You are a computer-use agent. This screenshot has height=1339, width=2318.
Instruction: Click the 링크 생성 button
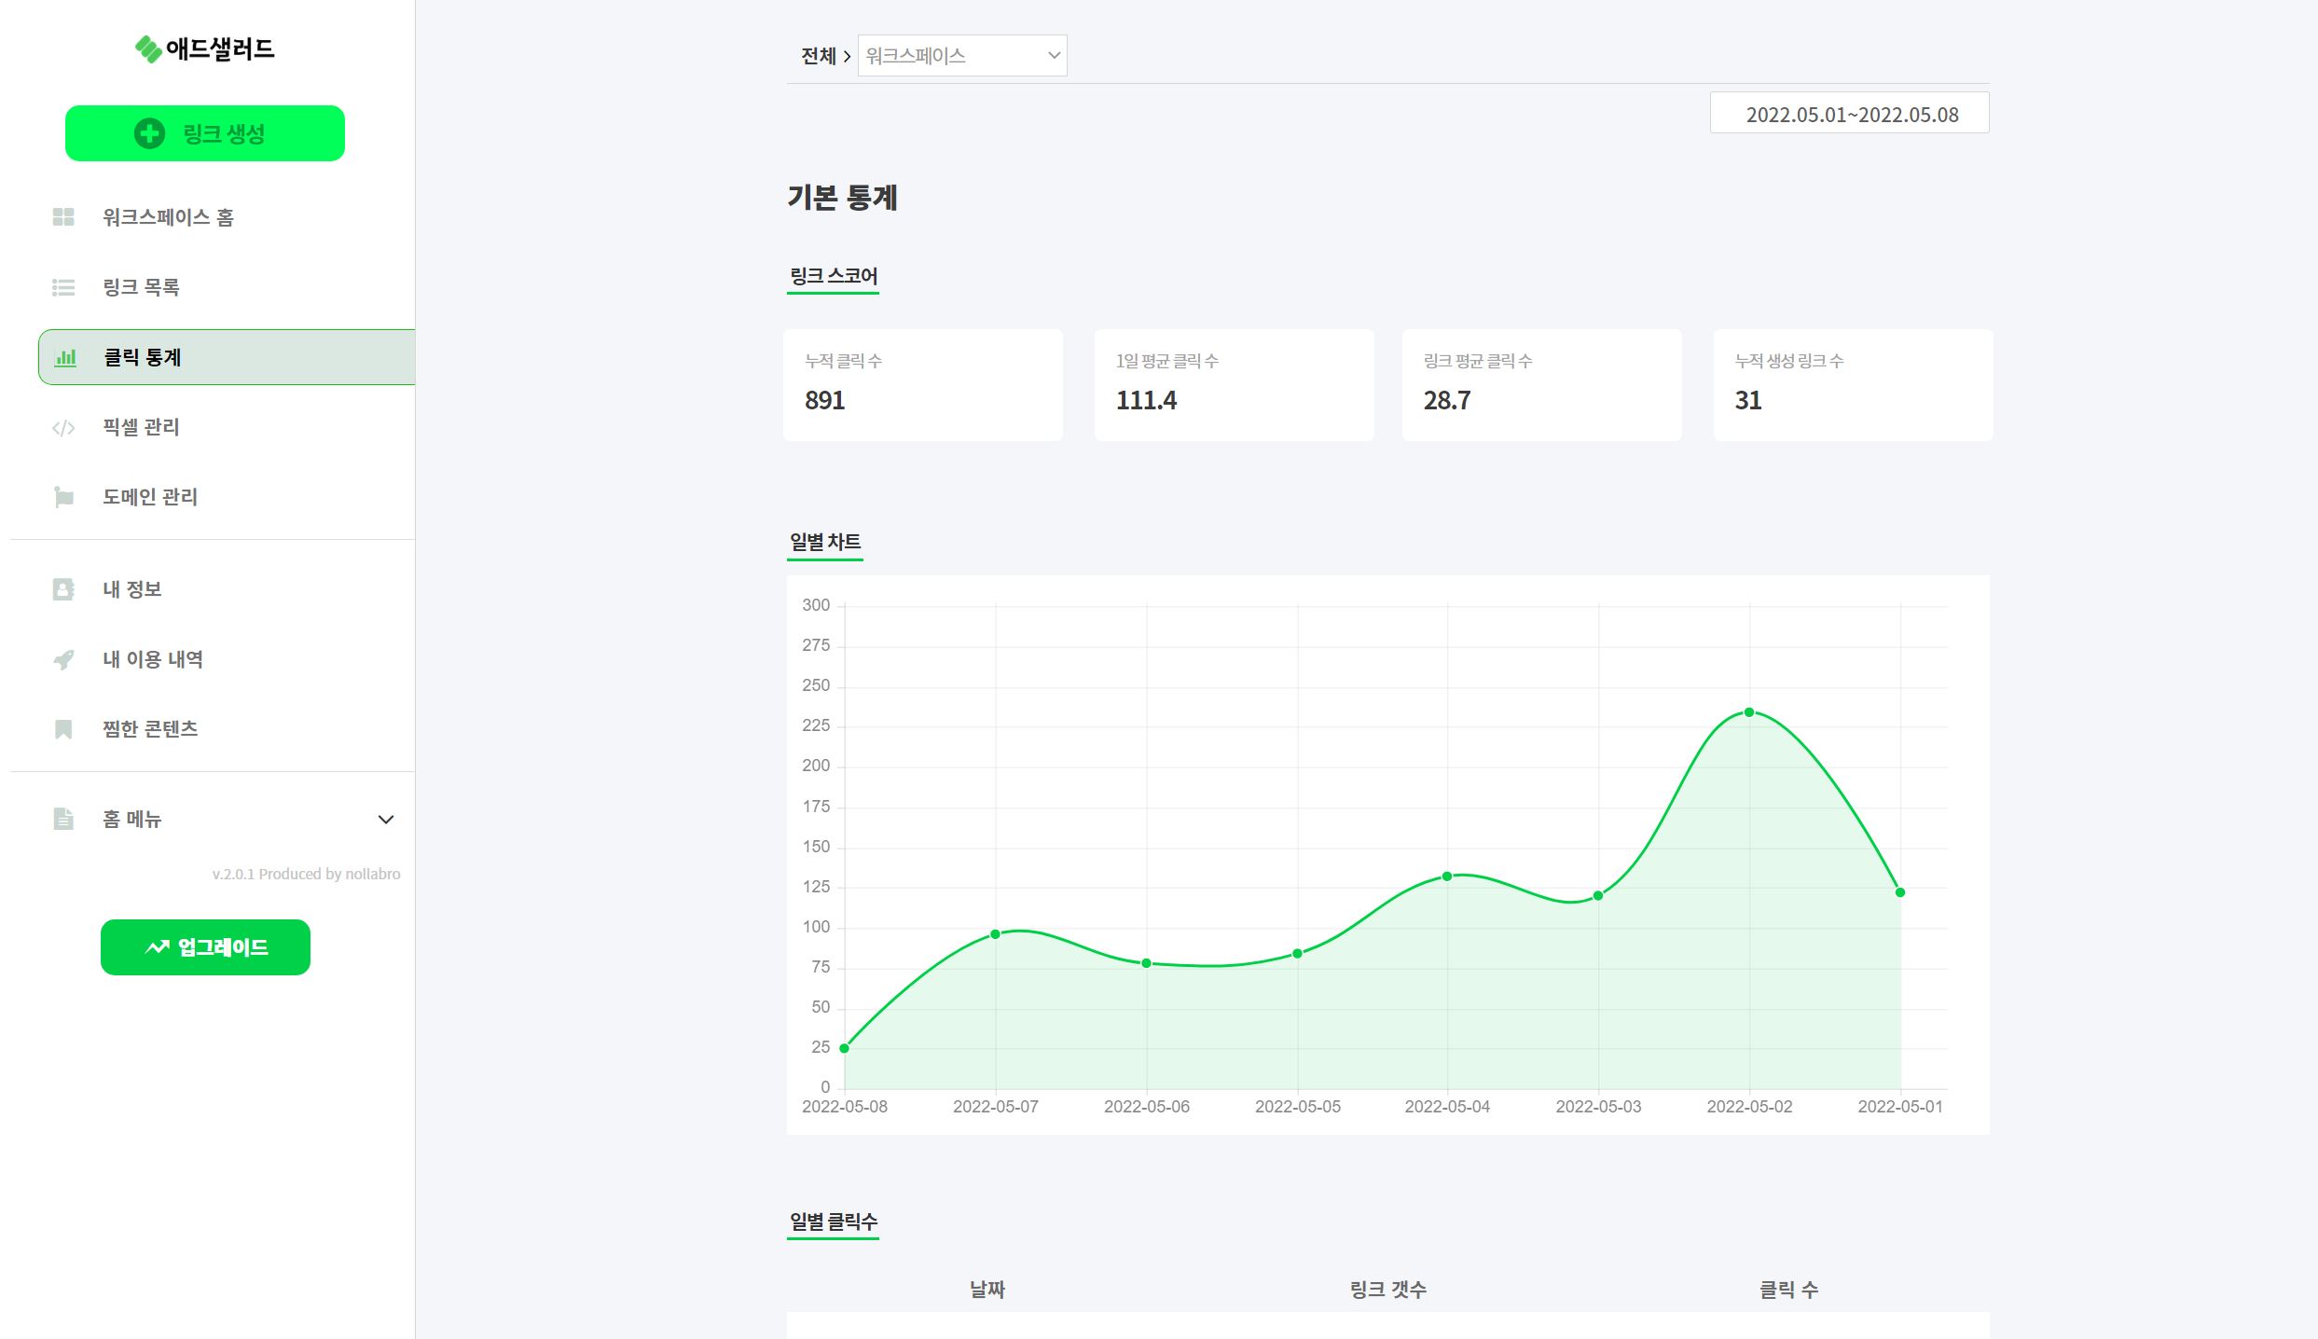pos(205,133)
